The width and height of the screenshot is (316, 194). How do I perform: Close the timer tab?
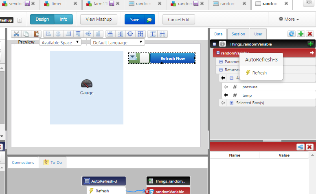click(75, 3)
